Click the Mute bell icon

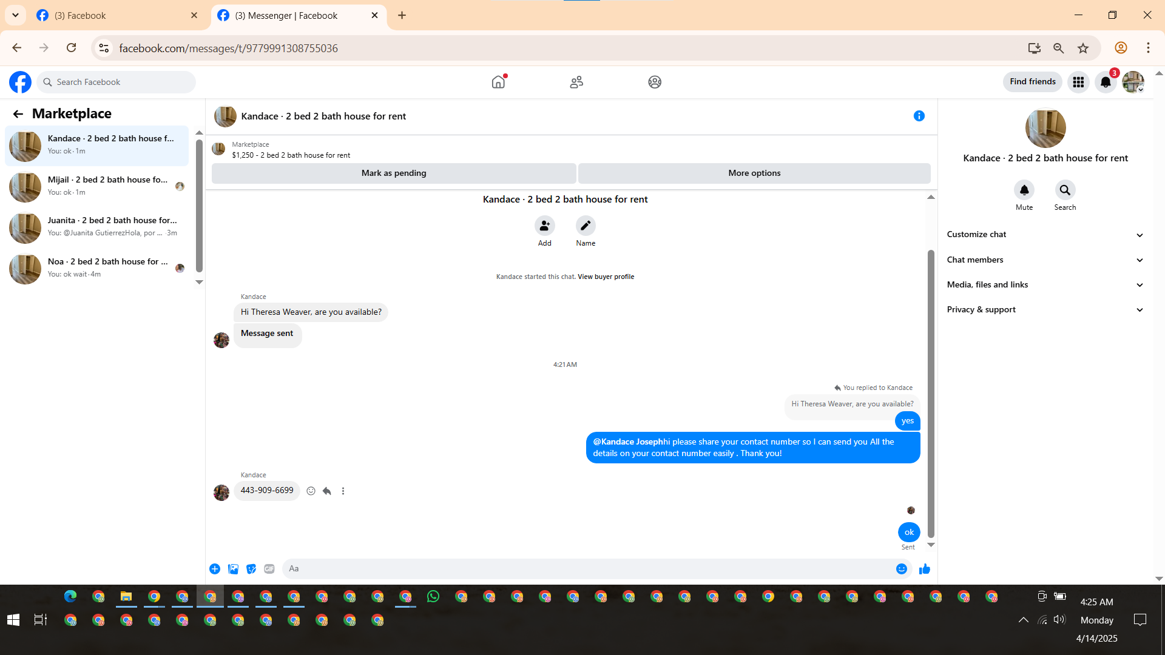tap(1024, 190)
